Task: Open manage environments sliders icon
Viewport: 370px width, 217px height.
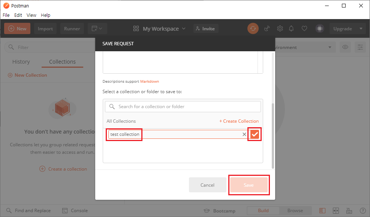Action: pos(360,47)
